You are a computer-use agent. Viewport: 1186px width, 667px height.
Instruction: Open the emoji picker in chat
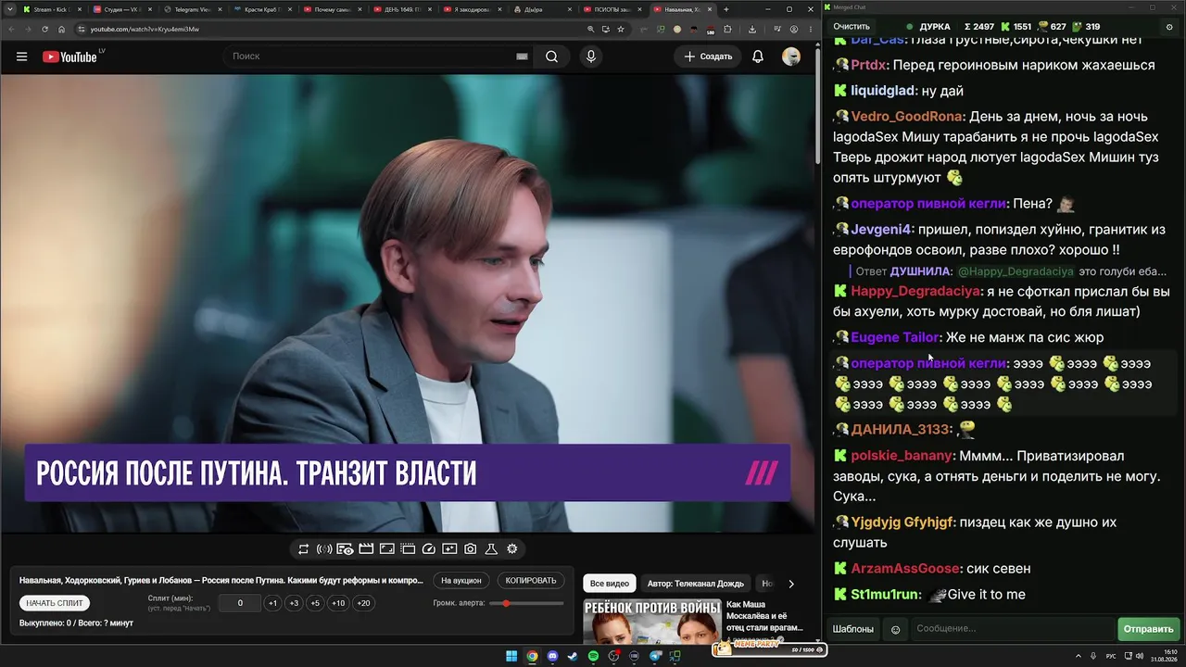click(x=895, y=629)
